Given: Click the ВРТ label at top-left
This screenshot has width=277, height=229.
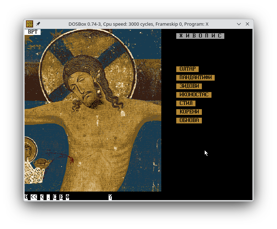Looking at the screenshot, I should (33, 32).
